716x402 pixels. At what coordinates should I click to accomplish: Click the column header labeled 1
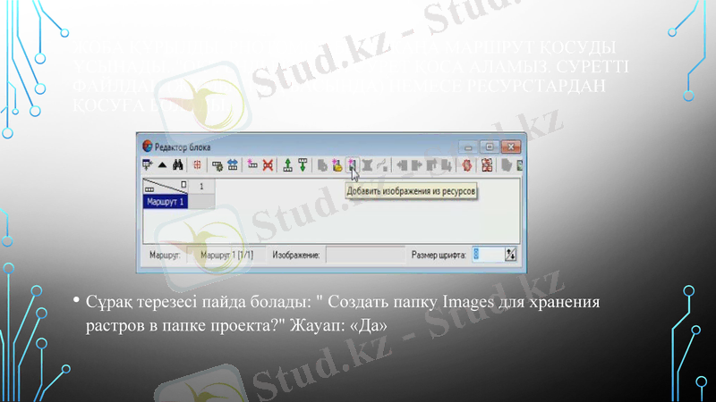tap(201, 187)
